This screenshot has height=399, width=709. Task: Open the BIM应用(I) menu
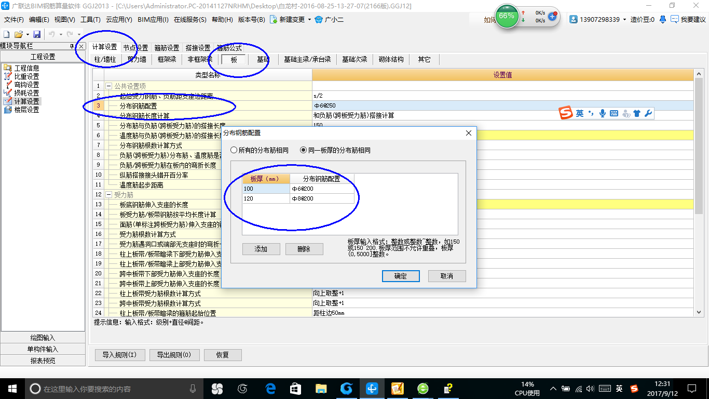click(153, 20)
